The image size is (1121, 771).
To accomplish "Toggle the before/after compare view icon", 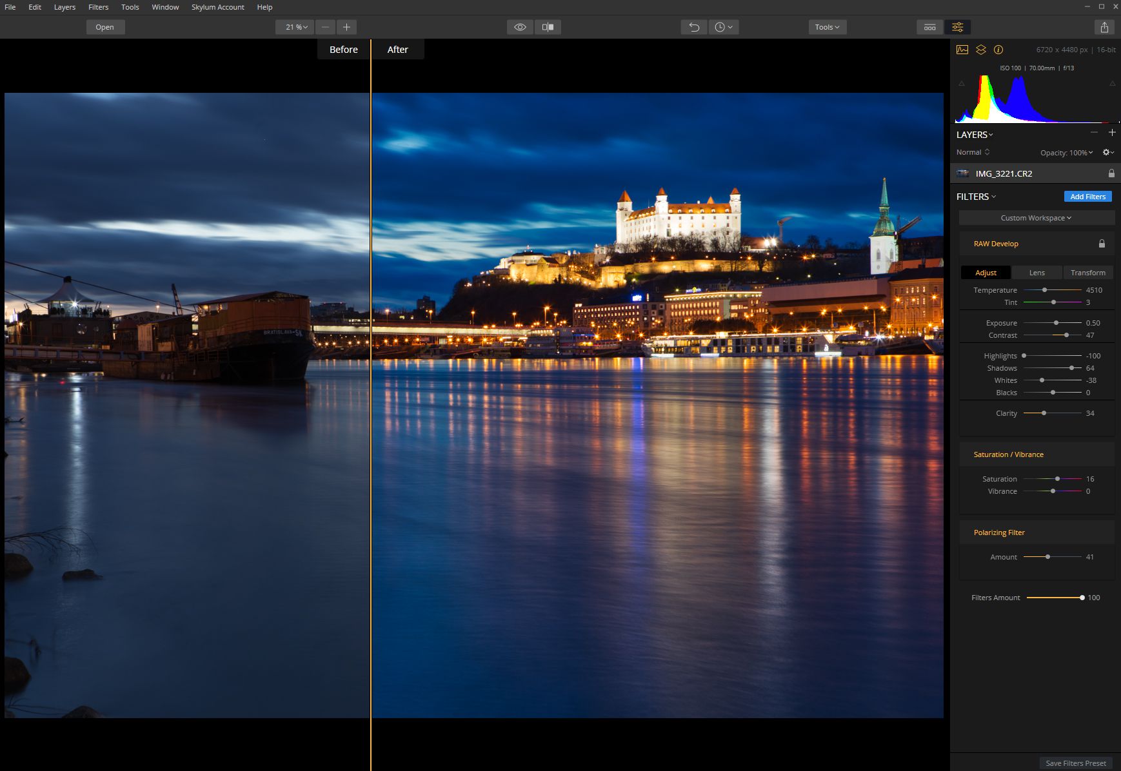I will click(x=548, y=27).
